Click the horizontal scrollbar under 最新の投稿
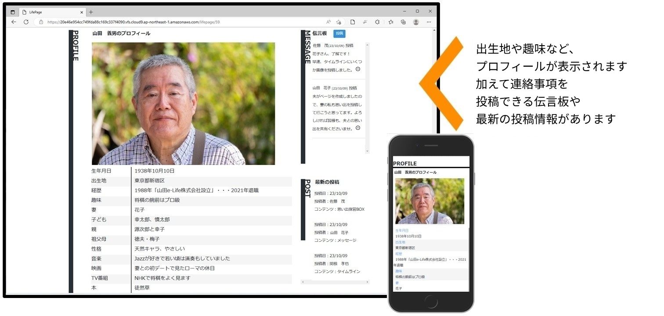The height and width of the screenshot is (316, 664). (335, 282)
